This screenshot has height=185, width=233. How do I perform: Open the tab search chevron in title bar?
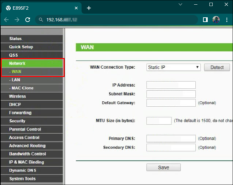click(x=180, y=5)
